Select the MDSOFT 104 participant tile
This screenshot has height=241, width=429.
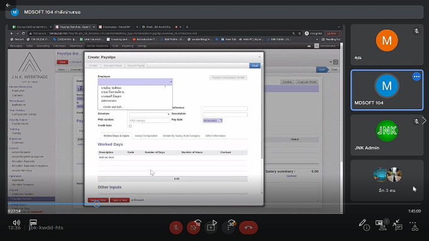[387, 90]
